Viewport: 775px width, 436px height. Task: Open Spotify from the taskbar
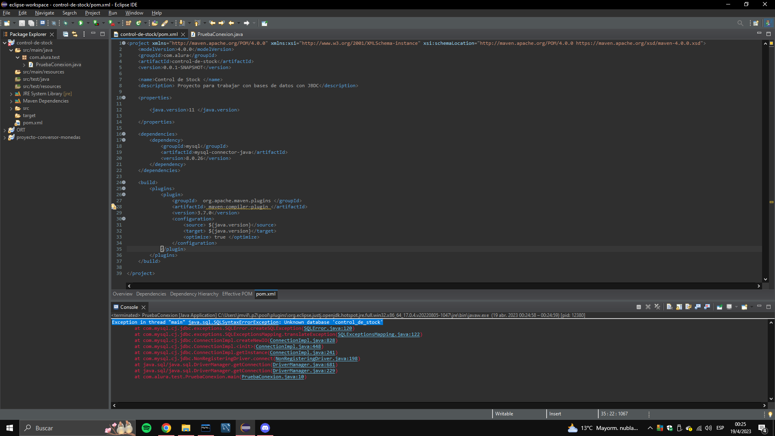[x=147, y=428]
